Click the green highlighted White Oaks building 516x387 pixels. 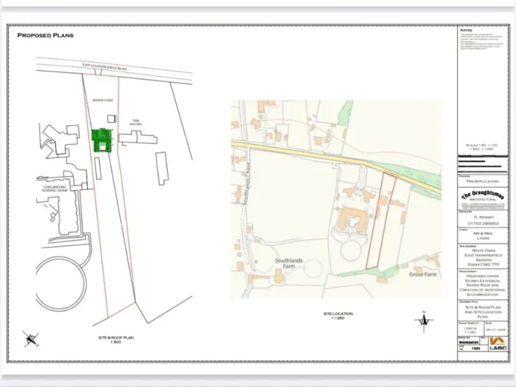(x=101, y=140)
